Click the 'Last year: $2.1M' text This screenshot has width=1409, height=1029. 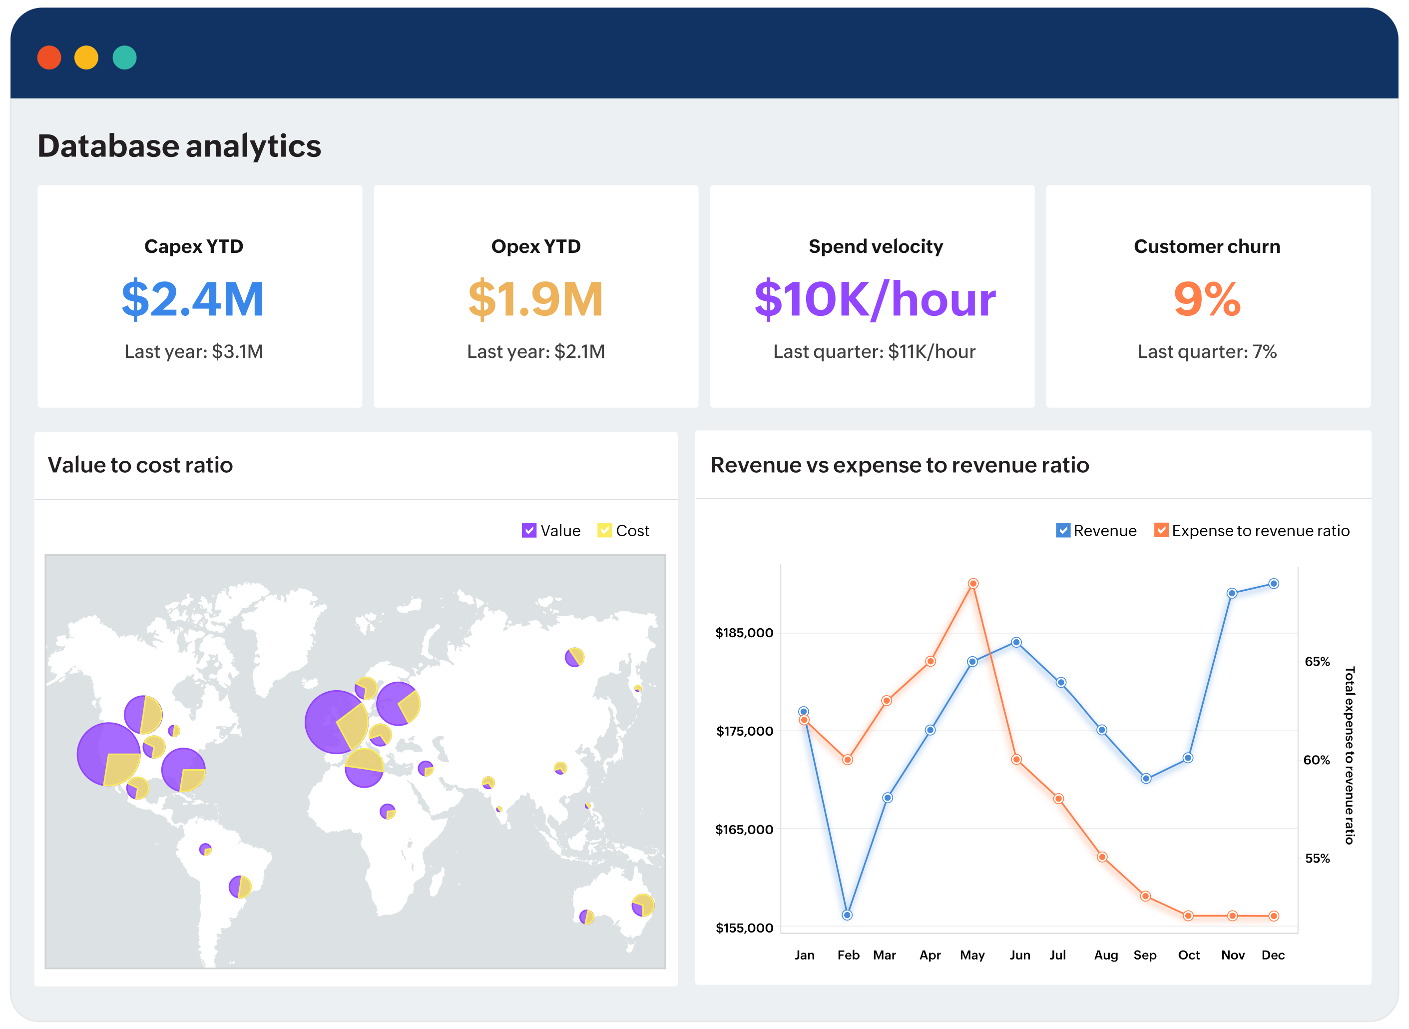click(x=536, y=351)
